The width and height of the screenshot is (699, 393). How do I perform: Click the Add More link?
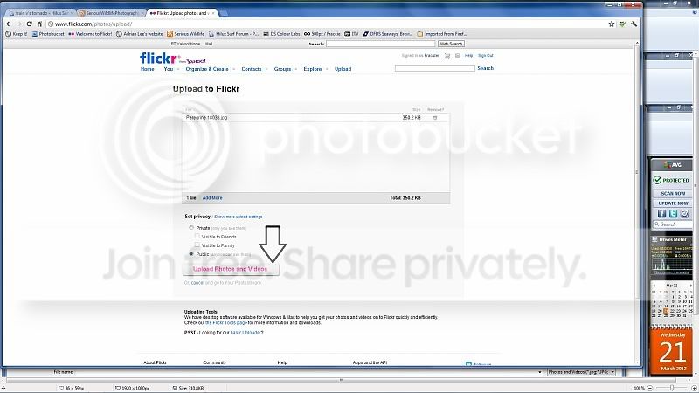[x=212, y=198]
